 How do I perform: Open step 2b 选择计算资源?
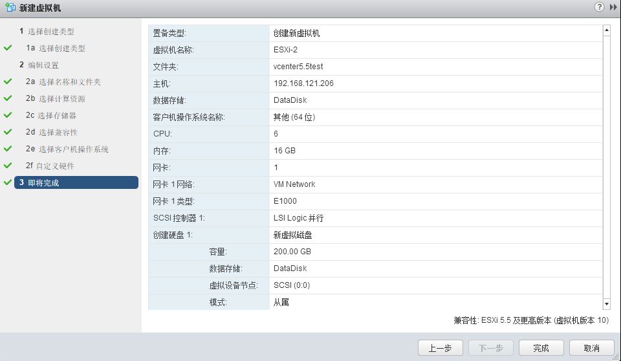(x=56, y=98)
